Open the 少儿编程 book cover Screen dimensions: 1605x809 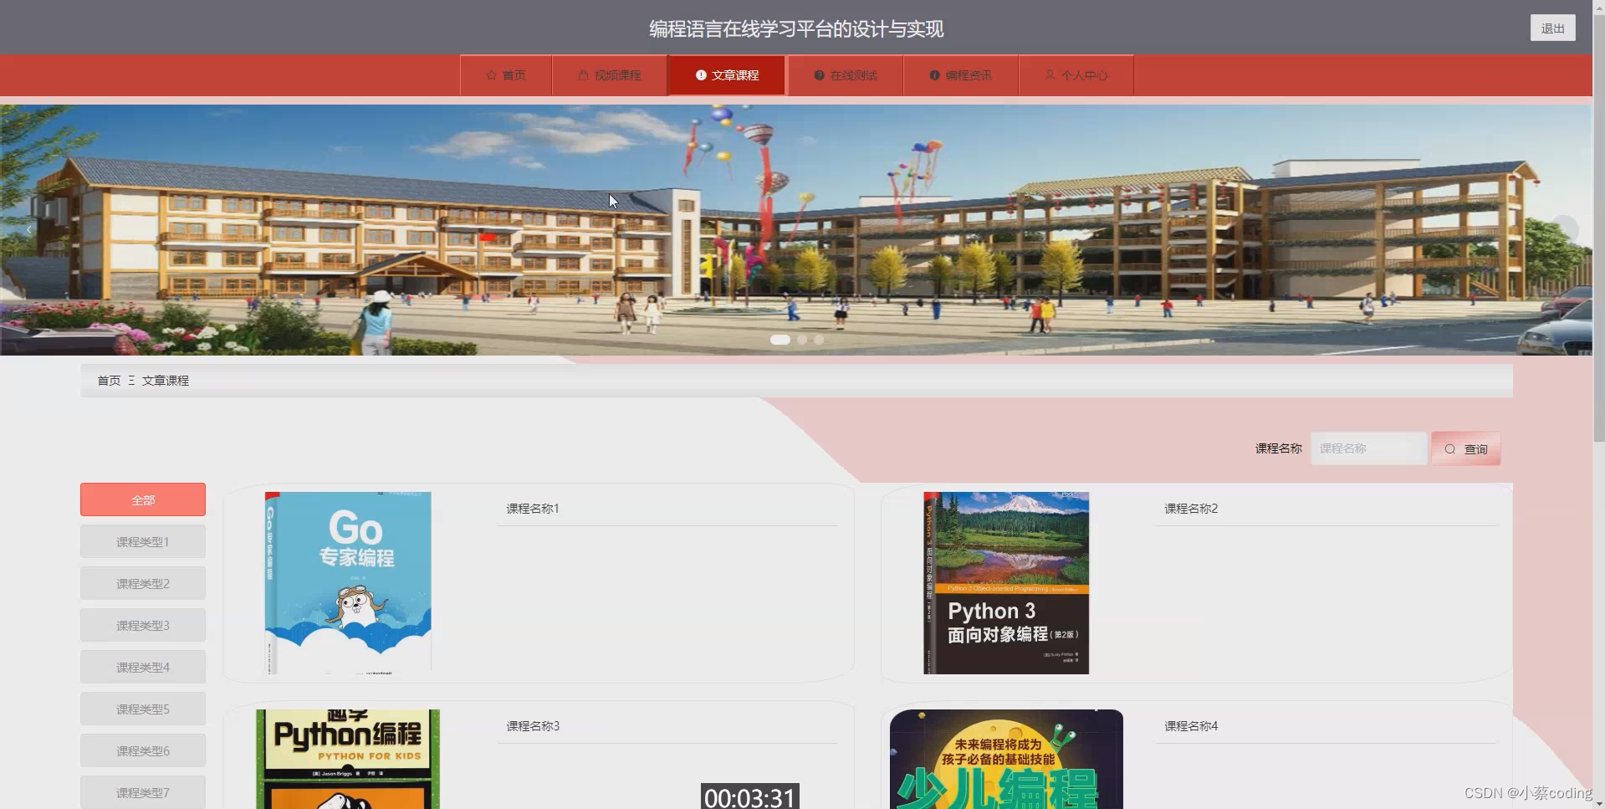click(1006, 759)
